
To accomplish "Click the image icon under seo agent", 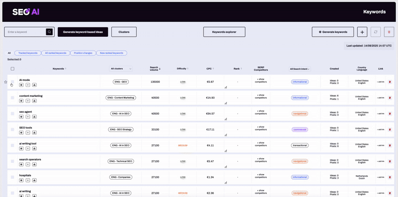I will click(x=34, y=117).
